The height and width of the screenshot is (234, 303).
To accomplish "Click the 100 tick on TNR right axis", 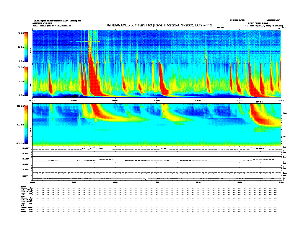I will [x=285, y=113].
